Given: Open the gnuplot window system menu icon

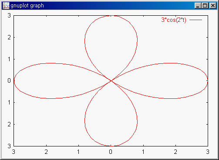Looking at the screenshot, I should tap(6, 6).
